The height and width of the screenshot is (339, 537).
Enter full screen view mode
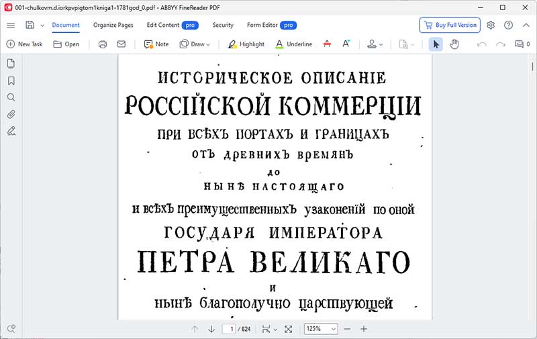(x=288, y=329)
